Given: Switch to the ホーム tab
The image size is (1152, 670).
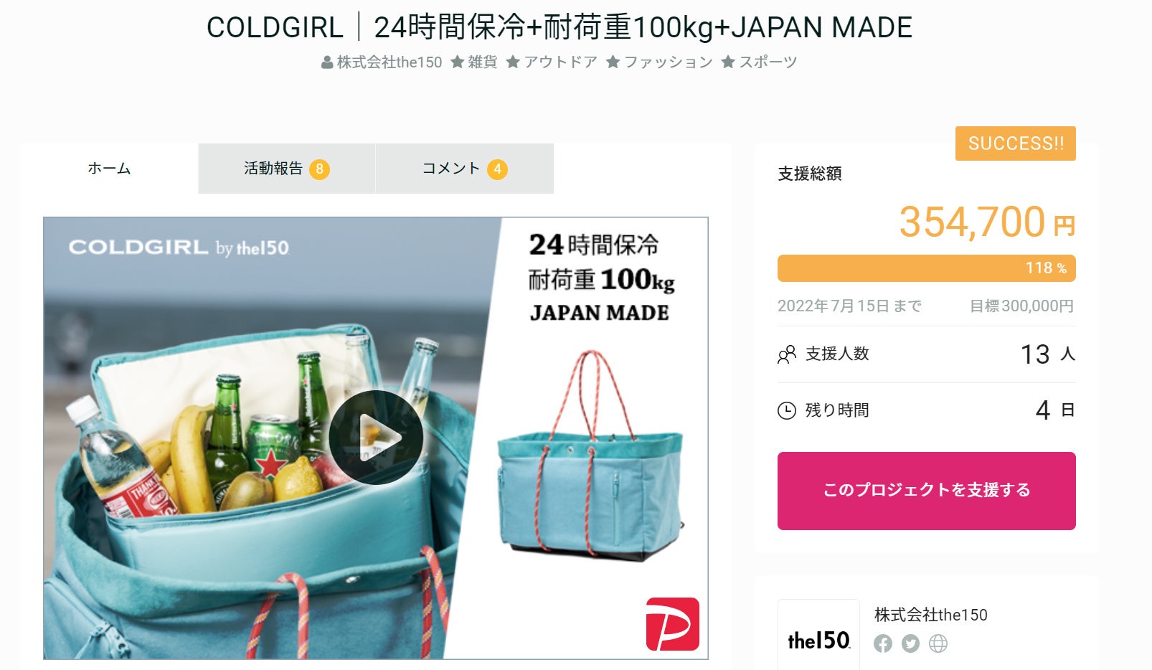Looking at the screenshot, I should [x=109, y=169].
